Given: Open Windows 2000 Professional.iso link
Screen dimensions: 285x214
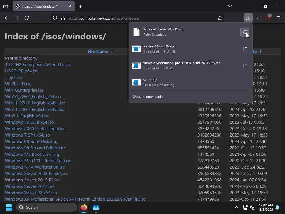Looking at the screenshot, I should click(35, 128).
